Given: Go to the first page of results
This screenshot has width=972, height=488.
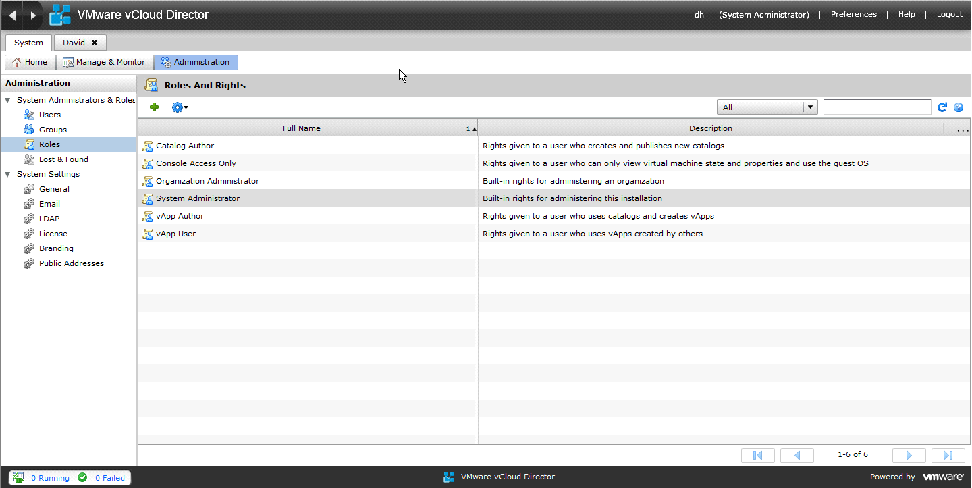Looking at the screenshot, I should click(758, 456).
